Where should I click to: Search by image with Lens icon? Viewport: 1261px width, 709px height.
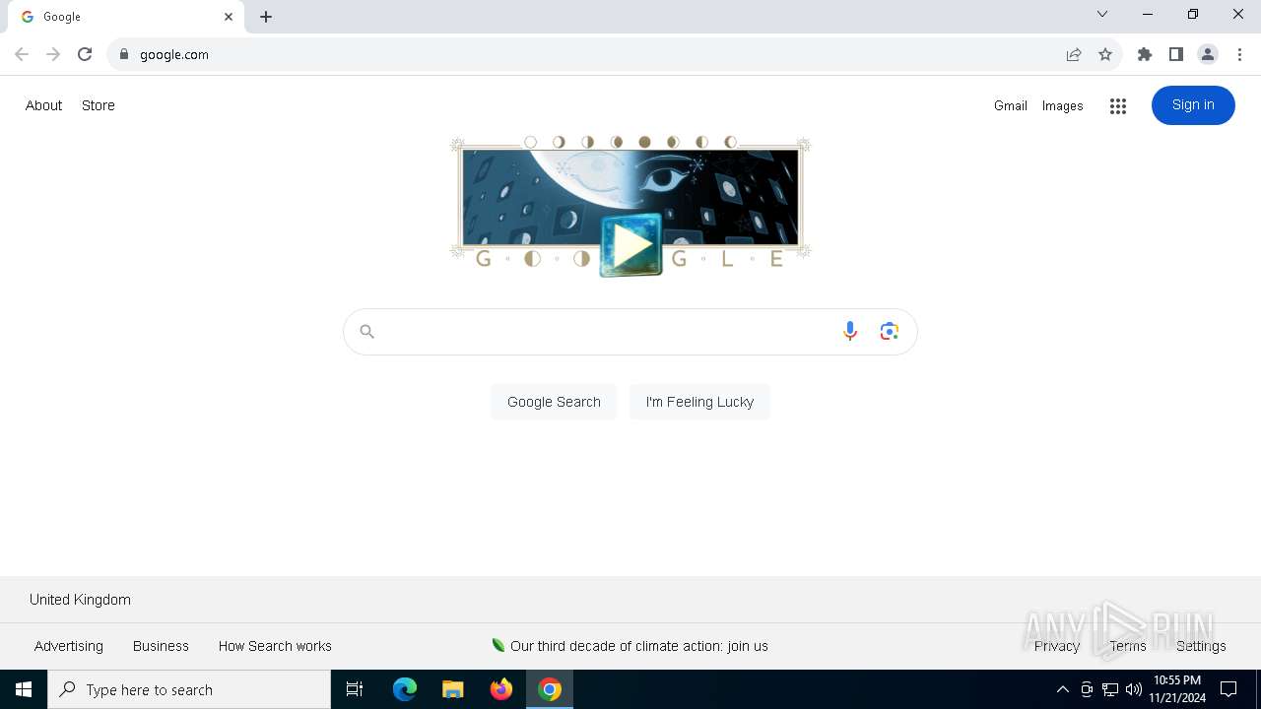pos(890,332)
